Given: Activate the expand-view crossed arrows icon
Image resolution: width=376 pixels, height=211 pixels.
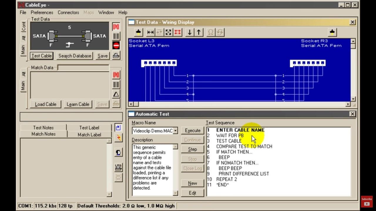Looking at the screenshot, I should point(168,32).
